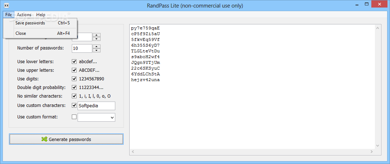This screenshot has width=390, height=164.
Task: Click the No similar characters label
Action: (40, 96)
